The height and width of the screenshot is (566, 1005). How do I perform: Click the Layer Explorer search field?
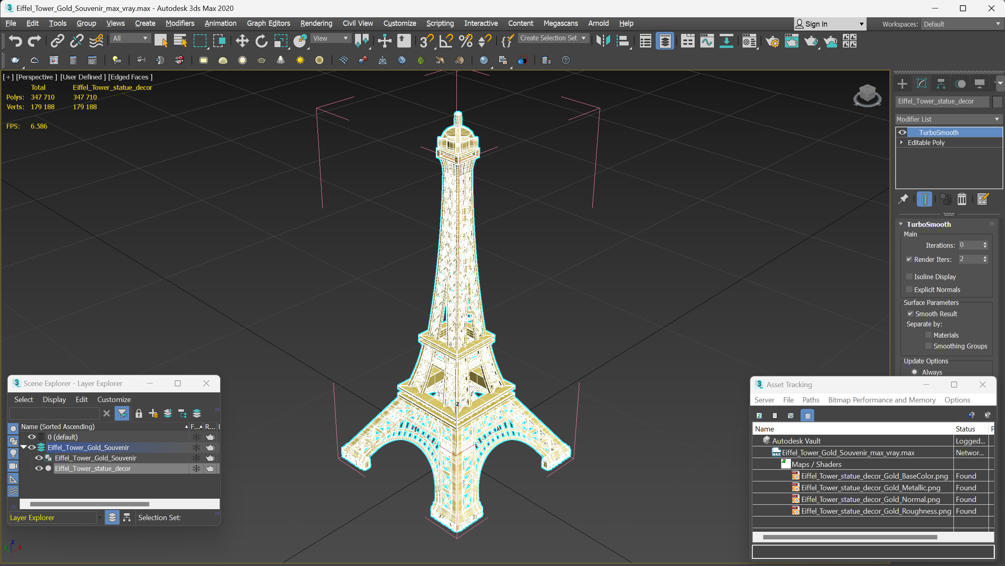(x=55, y=413)
